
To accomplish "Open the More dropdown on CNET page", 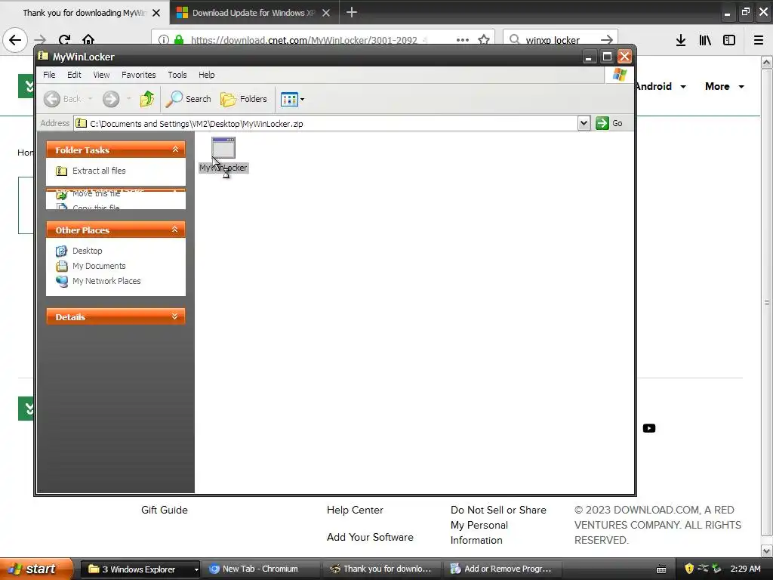I will [x=724, y=86].
